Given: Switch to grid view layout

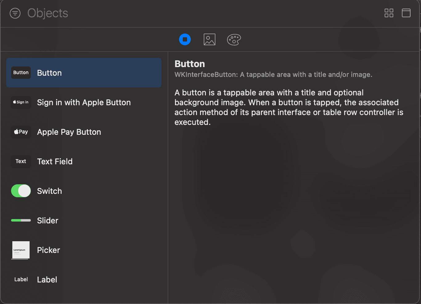Looking at the screenshot, I should pyautogui.click(x=389, y=13).
